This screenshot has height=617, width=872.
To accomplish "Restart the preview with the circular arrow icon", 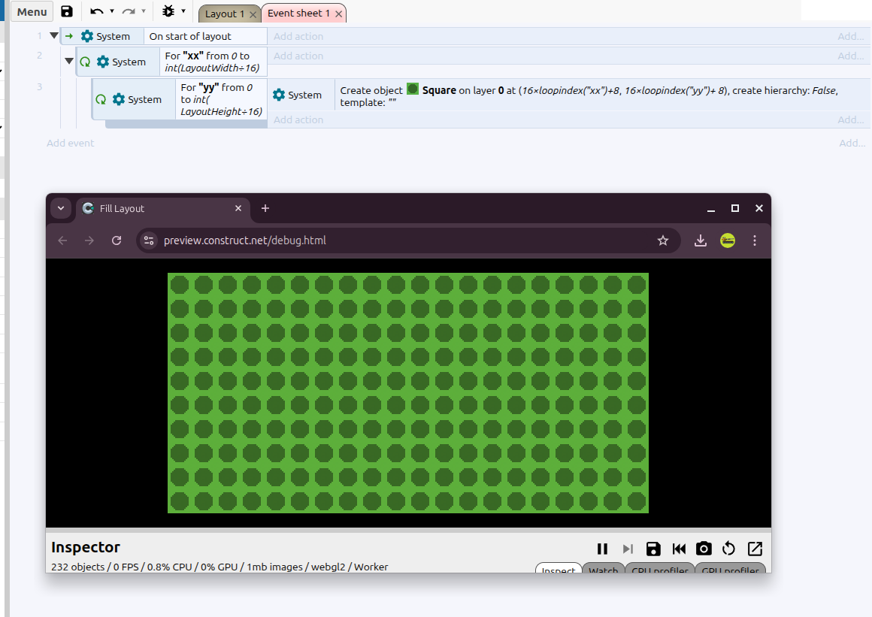I will (x=728, y=549).
